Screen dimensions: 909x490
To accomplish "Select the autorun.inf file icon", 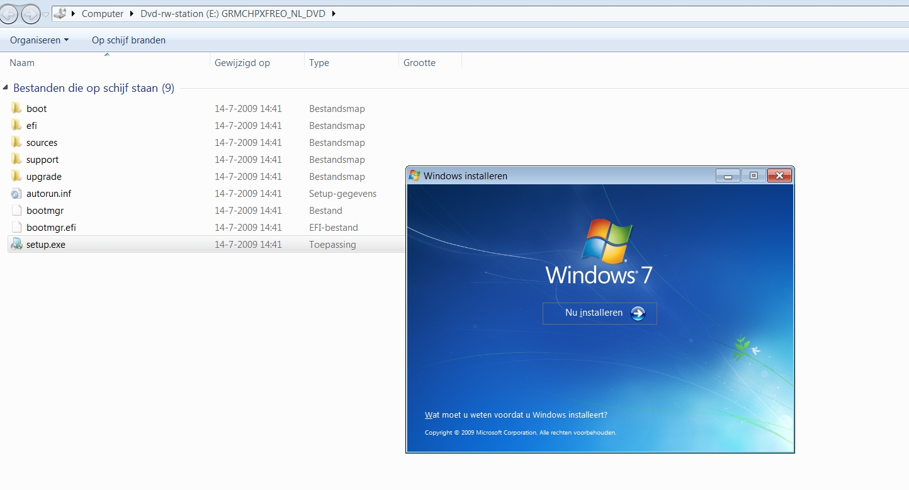I will [x=16, y=193].
